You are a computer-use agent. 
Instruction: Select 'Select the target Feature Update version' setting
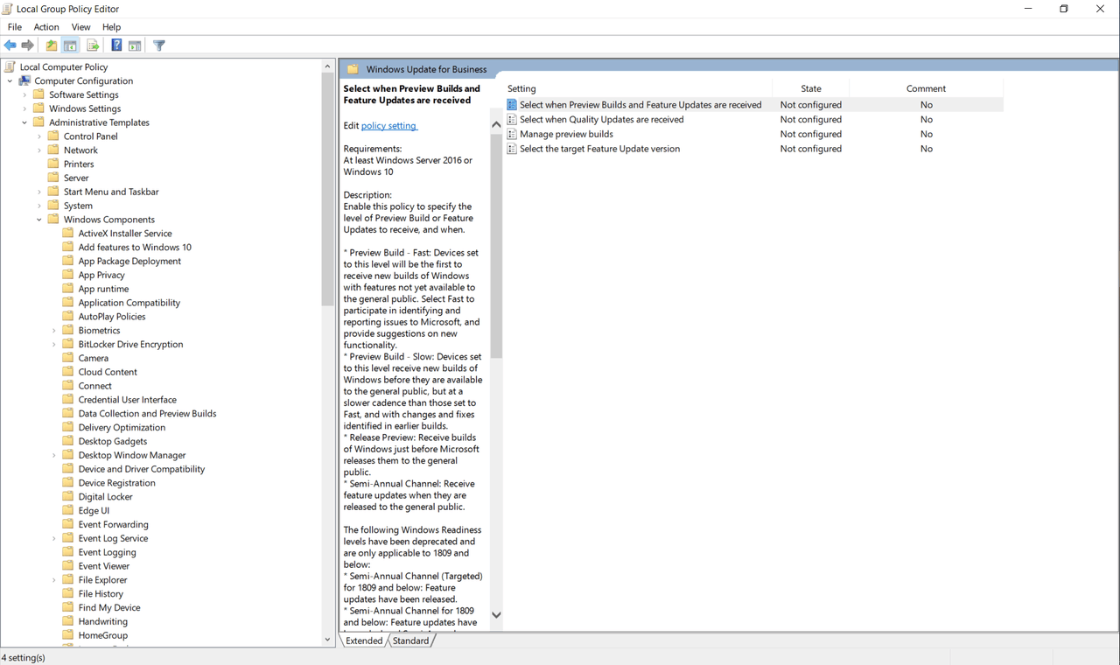pyautogui.click(x=599, y=149)
